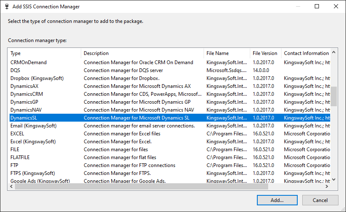Image resolution: width=346 pixels, height=212 pixels.
Task: Click the horizontal scrollbar left arrow
Action: point(11,186)
